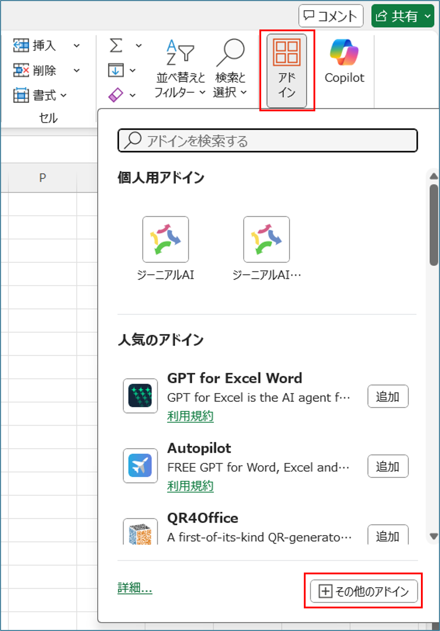Click the GPT for Excel description text
Screen dimensions: 440x631
click(x=258, y=398)
